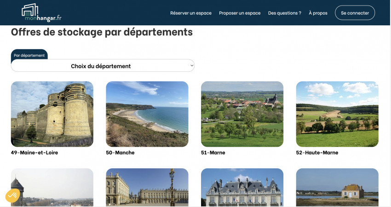Viewport: 391px width, 207px height.
Task: Click the monhangar.fr logo
Action: (x=41, y=12)
